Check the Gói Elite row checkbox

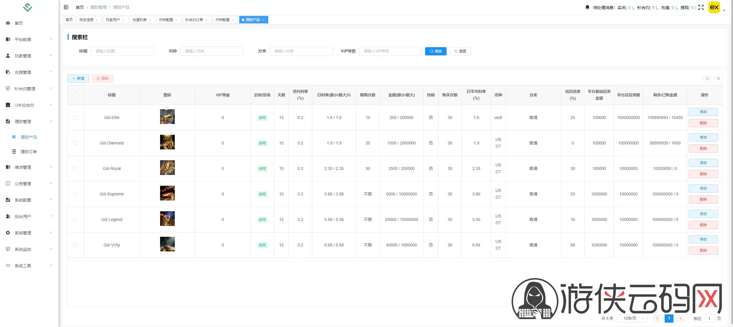coord(75,117)
